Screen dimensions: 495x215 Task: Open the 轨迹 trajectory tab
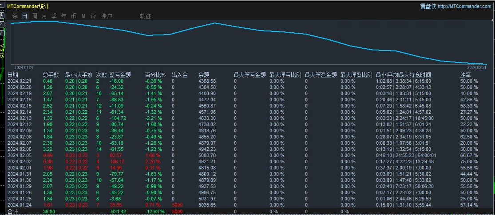click(x=145, y=16)
